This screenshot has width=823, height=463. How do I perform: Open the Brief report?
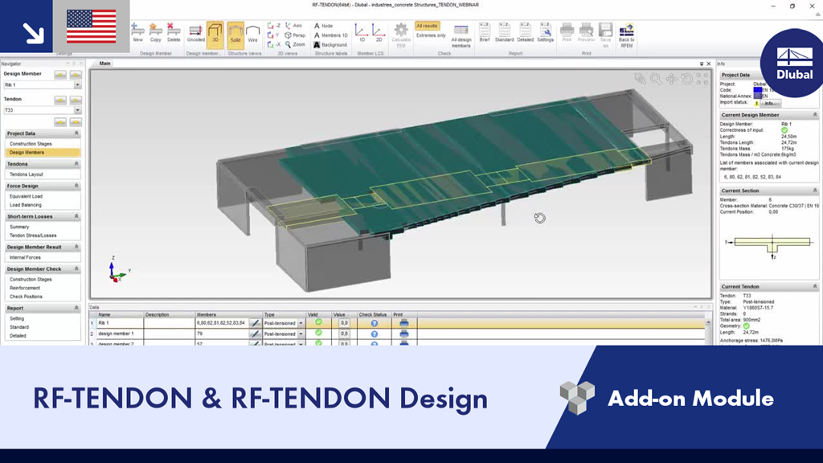pyautogui.click(x=484, y=32)
